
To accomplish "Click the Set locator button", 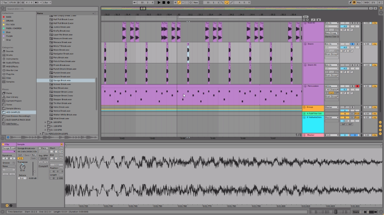I will [x=305, y=17].
